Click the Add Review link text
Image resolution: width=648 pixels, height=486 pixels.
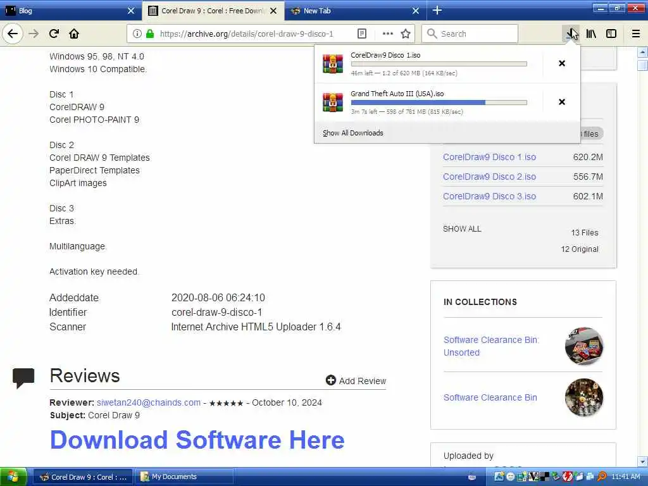click(363, 381)
